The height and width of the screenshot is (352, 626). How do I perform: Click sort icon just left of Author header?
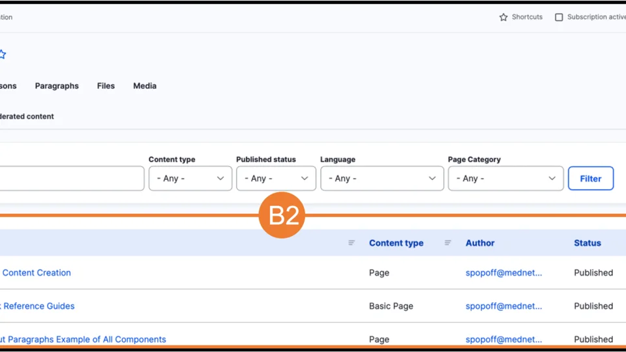(x=448, y=242)
